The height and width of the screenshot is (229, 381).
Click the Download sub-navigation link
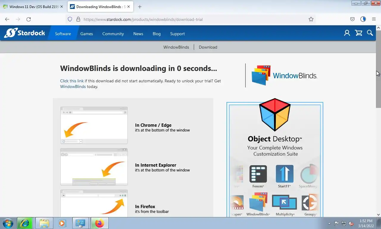(x=208, y=47)
